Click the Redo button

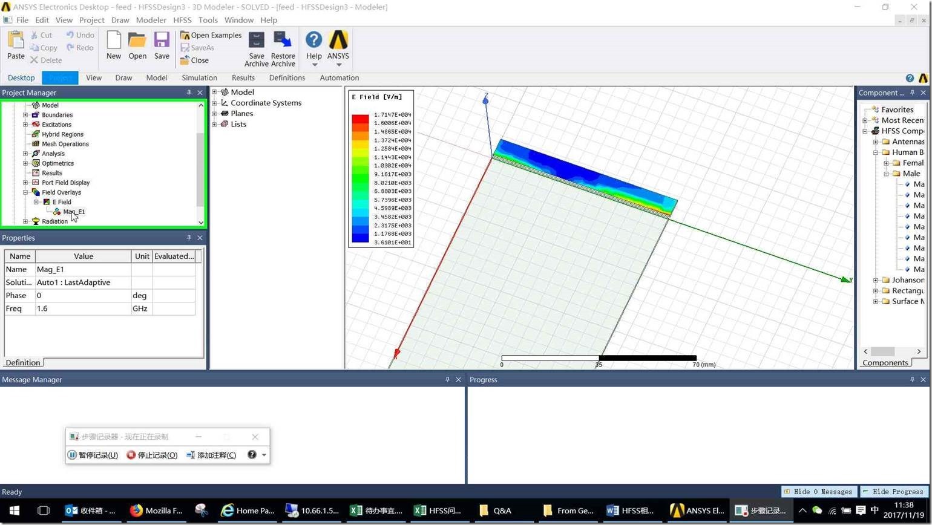coord(80,48)
